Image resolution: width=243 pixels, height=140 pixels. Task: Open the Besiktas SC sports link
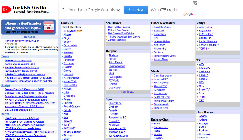(x=115, y=103)
